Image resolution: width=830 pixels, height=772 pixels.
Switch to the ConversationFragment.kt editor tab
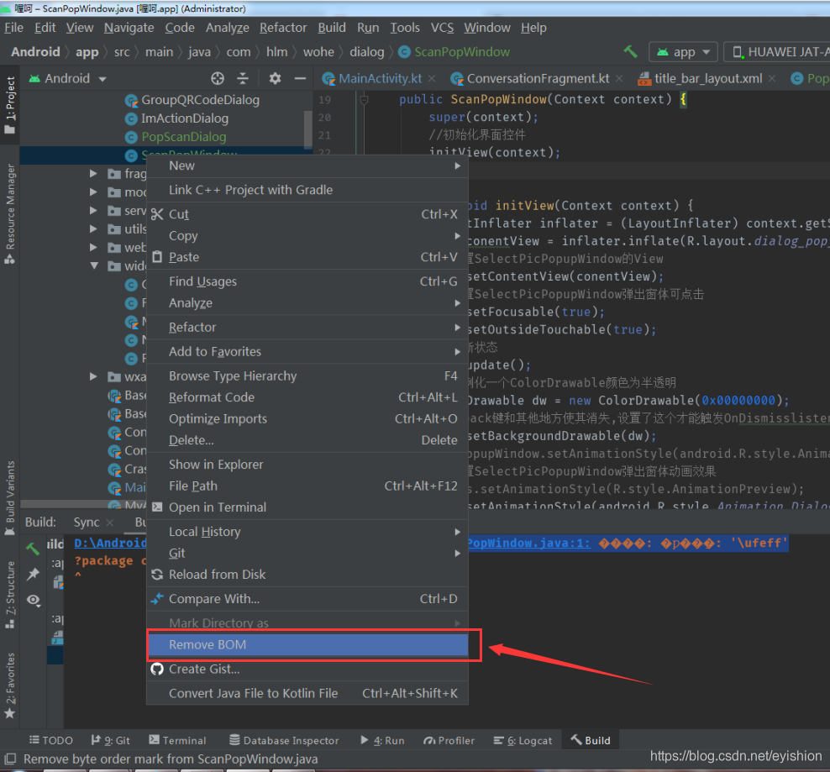tap(538, 78)
